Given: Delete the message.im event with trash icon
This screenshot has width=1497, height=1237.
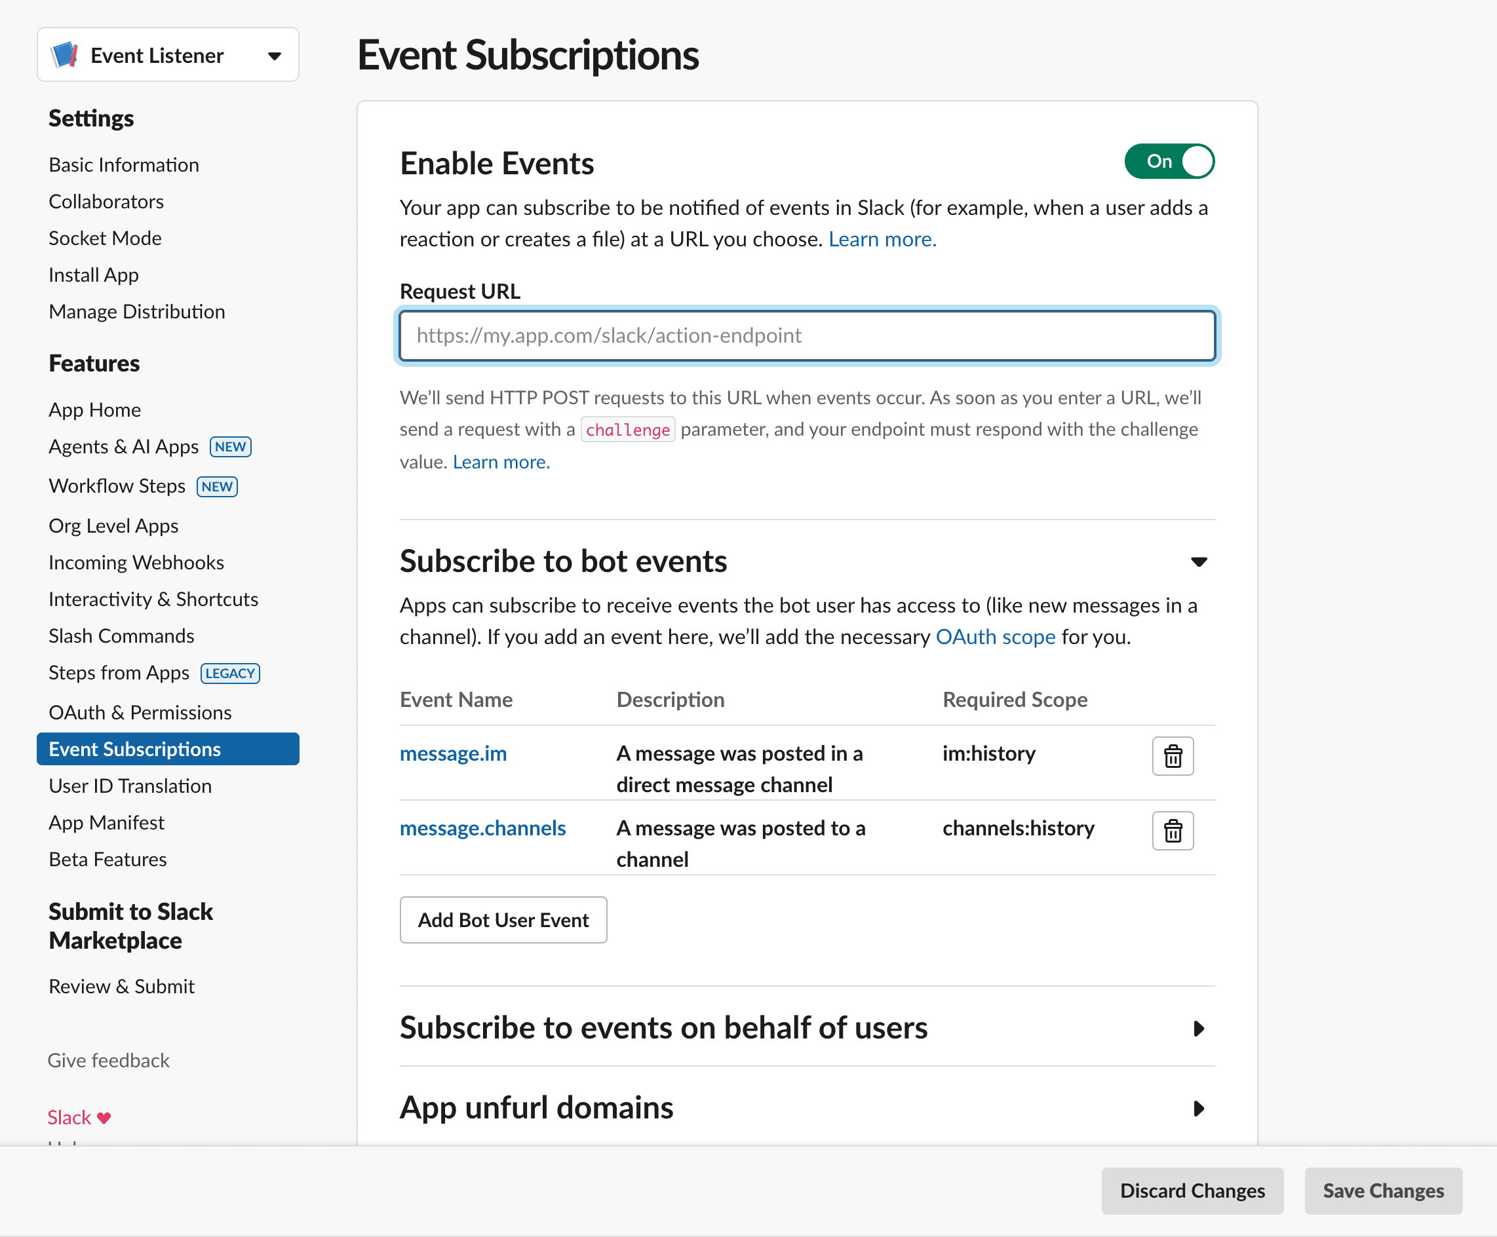Looking at the screenshot, I should [x=1173, y=755].
